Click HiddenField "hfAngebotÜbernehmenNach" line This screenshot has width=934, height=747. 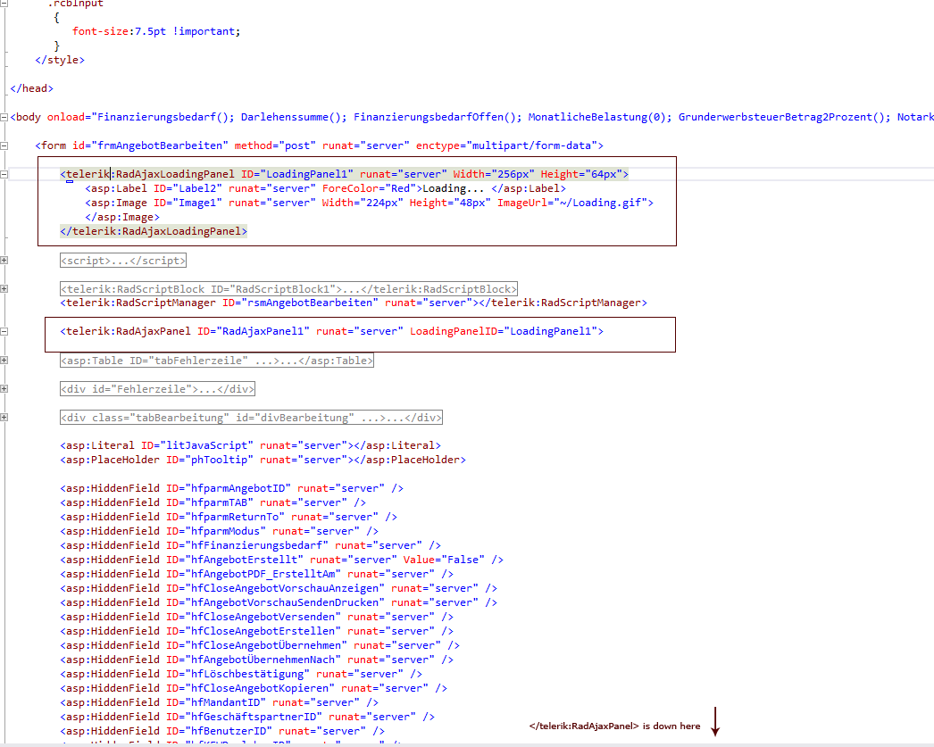tap(257, 660)
